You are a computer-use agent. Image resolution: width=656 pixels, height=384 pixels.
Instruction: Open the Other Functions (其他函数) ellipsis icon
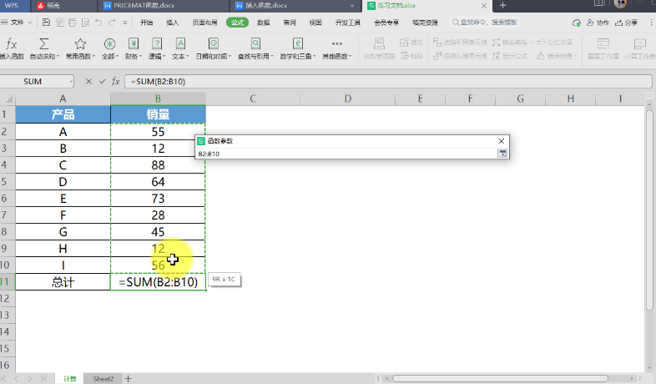(x=337, y=43)
